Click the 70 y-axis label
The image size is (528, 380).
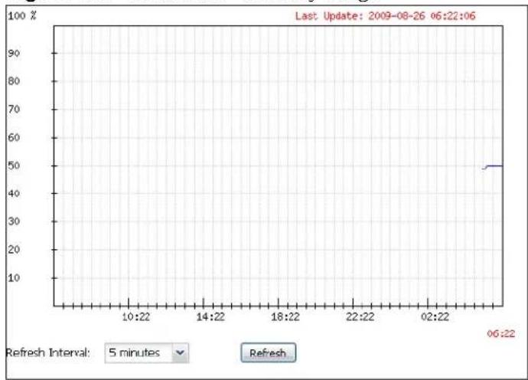14,110
